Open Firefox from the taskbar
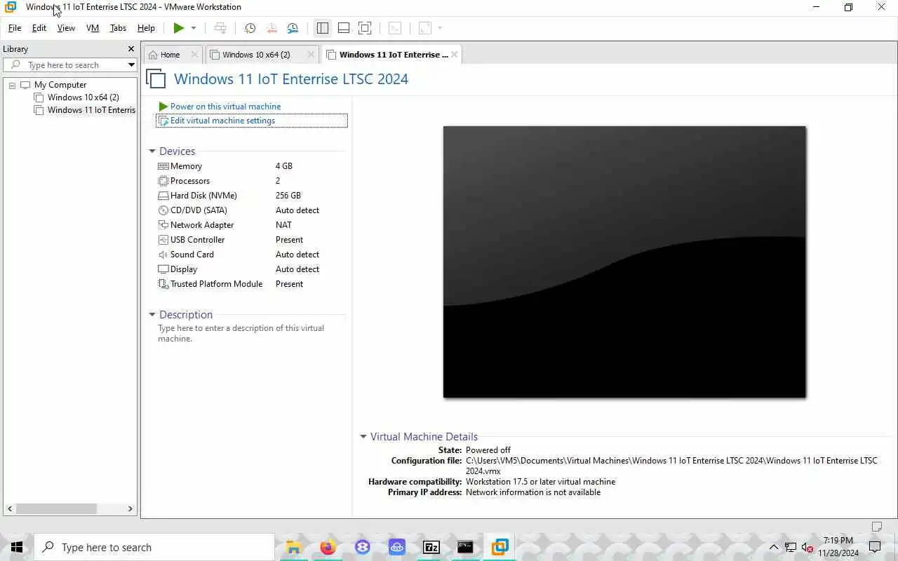The height and width of the screenshot is (561, 898). [x=328, y=548]
